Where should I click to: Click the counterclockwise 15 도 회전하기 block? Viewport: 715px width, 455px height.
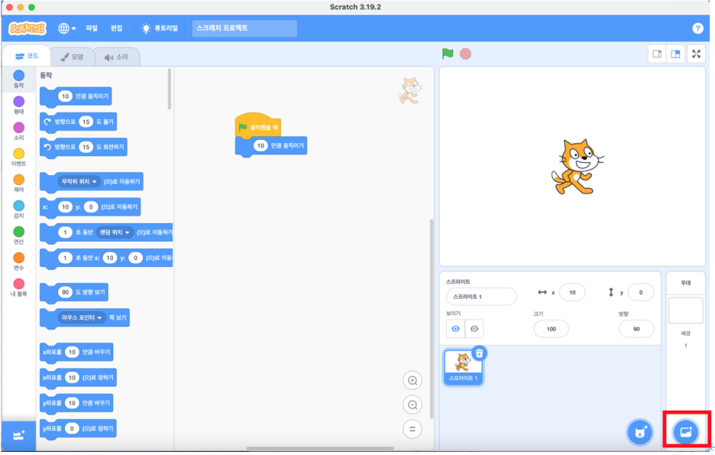coord(83,148)
